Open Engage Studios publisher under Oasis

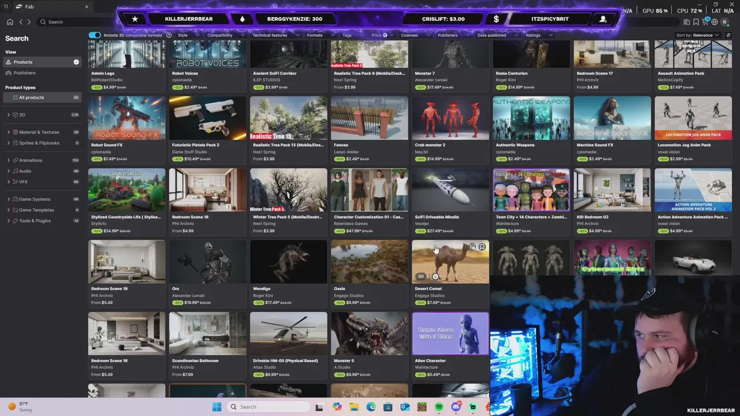coord(348,295)
